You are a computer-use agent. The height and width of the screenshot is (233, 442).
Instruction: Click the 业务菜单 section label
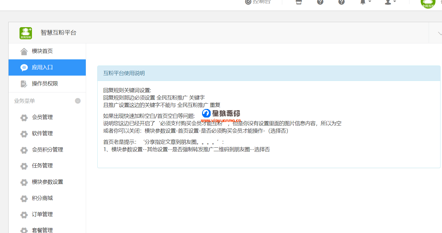(x=25, y=101)
